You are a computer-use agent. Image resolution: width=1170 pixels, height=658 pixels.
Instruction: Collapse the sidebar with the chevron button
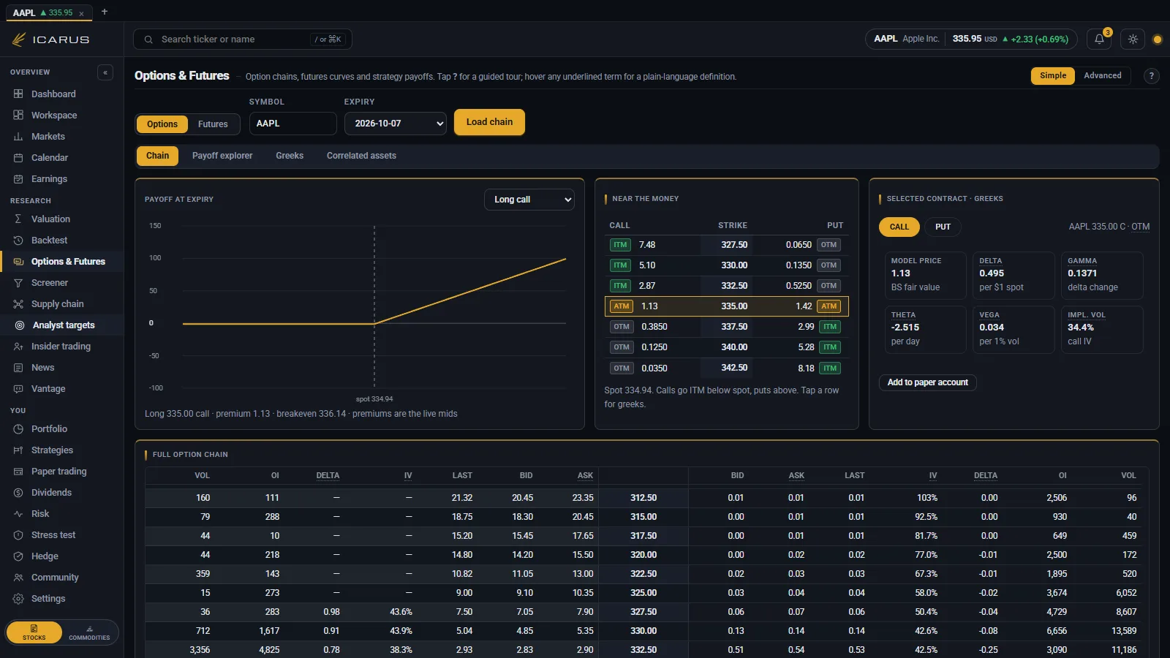(x=105, y=72)
